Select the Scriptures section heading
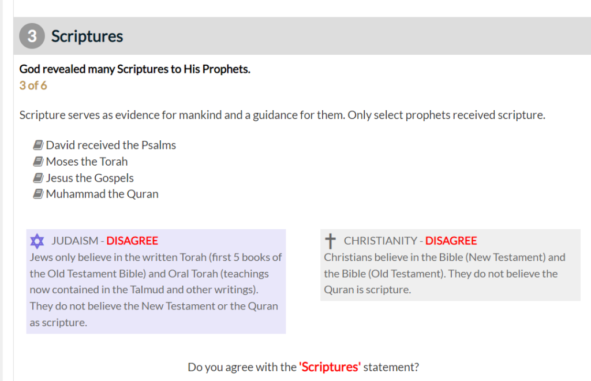This screenshot has width=591, height=381. click(x=87, y=36)
